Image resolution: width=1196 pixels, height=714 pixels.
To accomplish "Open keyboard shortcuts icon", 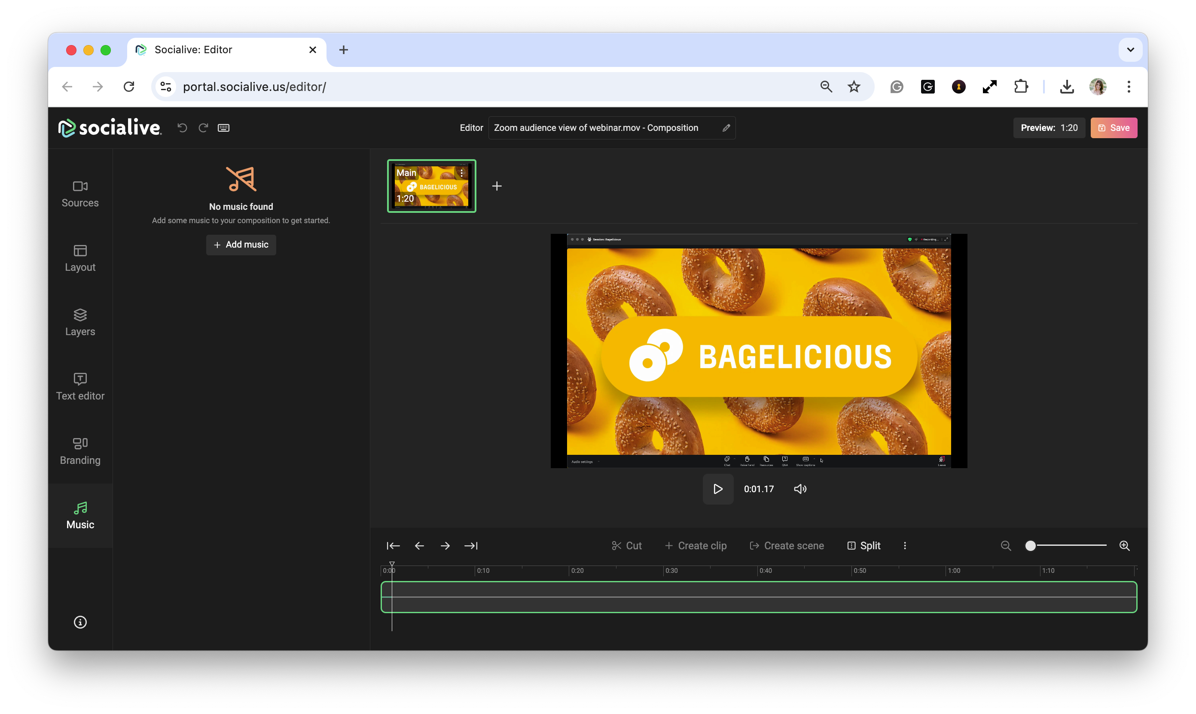I will click(223, 127).
